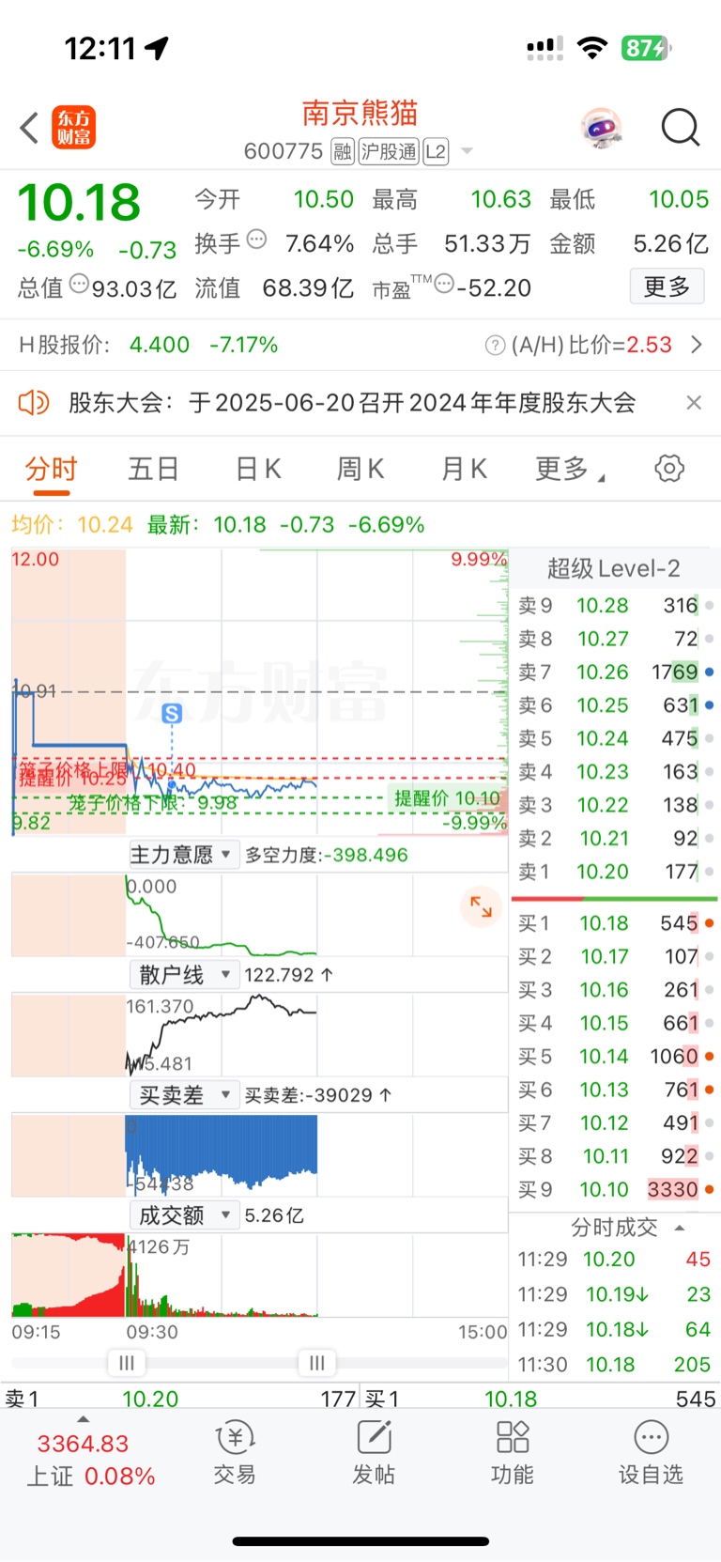Dismiss the 股东大会 notice banner
Viewport: 721px width, 1562px height.
tap(694, 403)
